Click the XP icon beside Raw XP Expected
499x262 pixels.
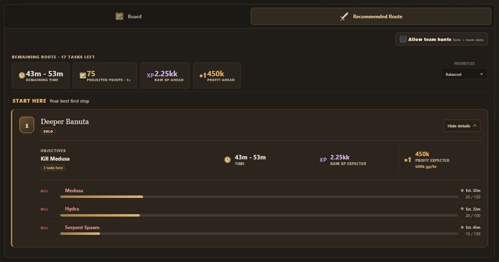323,160
